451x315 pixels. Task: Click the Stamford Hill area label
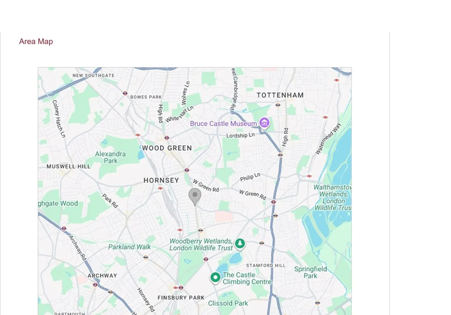point(266,265)
